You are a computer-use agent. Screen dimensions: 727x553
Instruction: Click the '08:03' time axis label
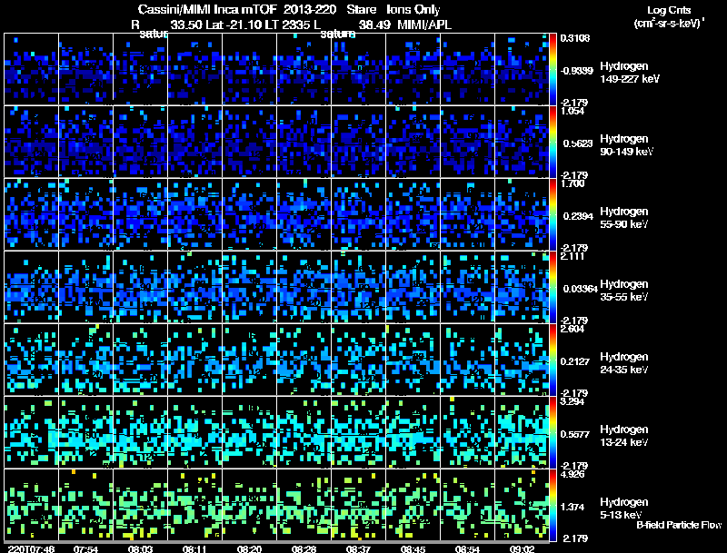pos(141,548)
